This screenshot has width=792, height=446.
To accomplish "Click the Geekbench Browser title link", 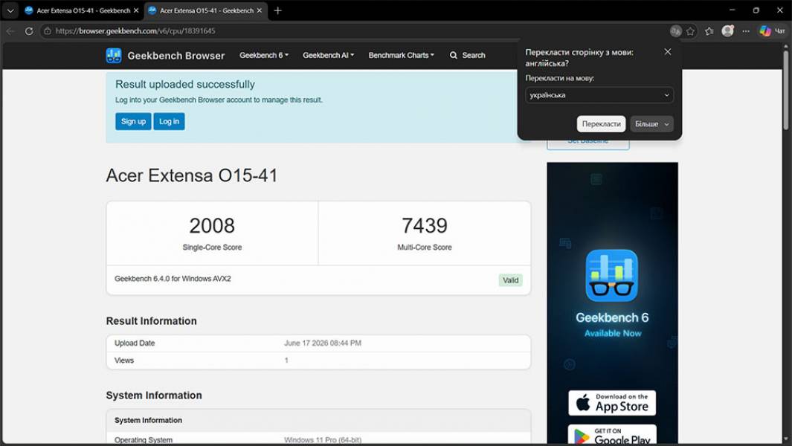I will (x=176, y=56).
